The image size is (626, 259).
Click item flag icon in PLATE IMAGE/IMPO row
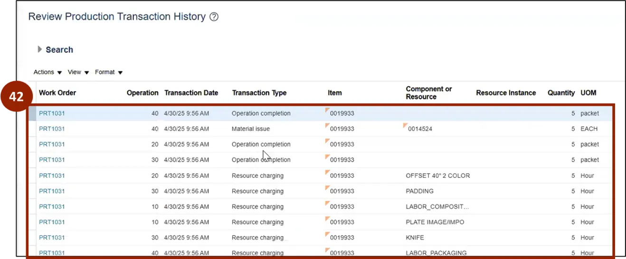[327, 219]
